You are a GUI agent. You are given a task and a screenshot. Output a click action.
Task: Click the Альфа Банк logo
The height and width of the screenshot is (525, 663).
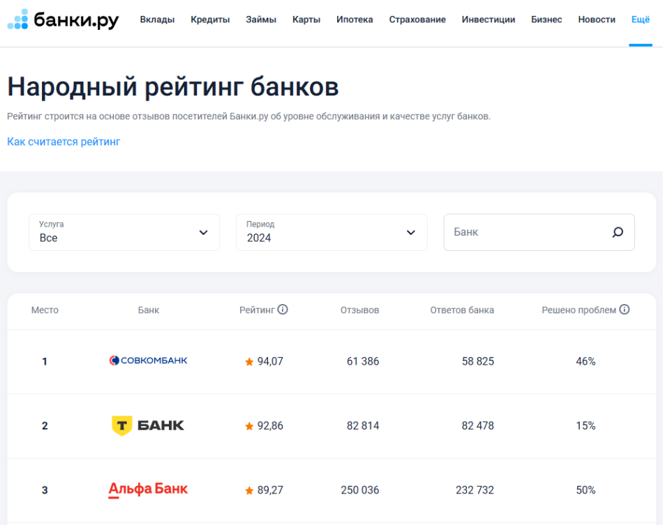[x=148, y=489]
